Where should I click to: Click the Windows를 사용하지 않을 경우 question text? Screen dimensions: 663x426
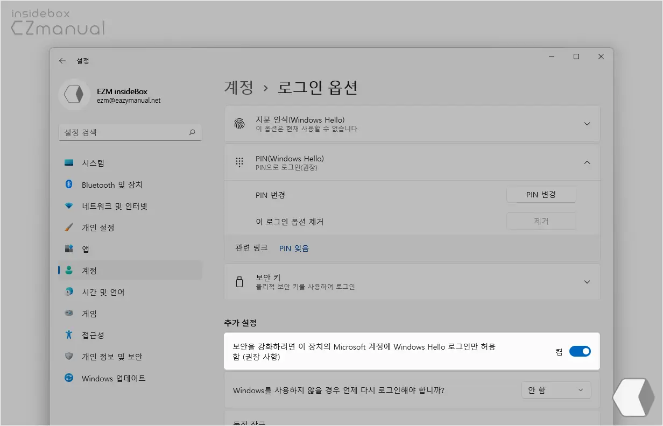click(x=338, y=390)
